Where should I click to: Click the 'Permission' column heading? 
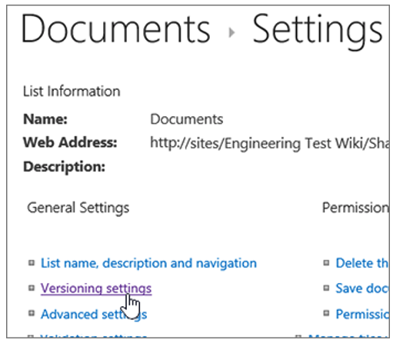point(355,208)
